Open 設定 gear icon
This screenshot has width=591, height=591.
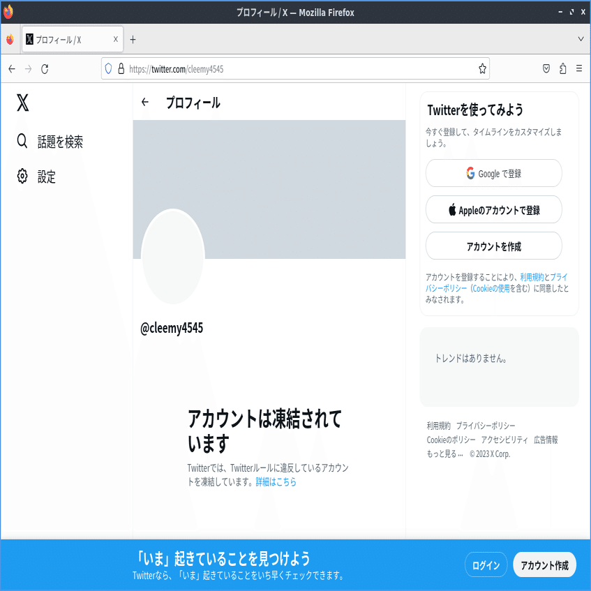pos(22,176)
